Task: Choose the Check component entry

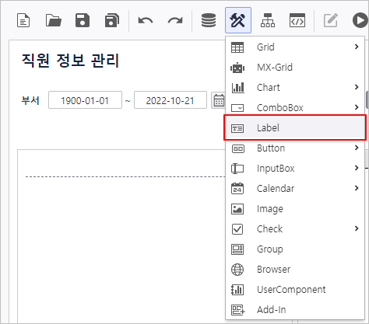Action: point(295,229)
